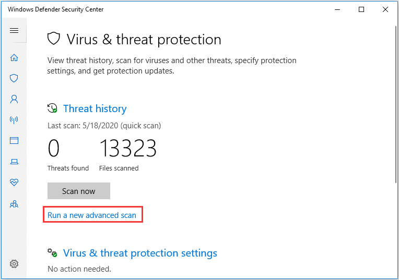Click the Threat history clock icon
399x280 pixels.
52,108
